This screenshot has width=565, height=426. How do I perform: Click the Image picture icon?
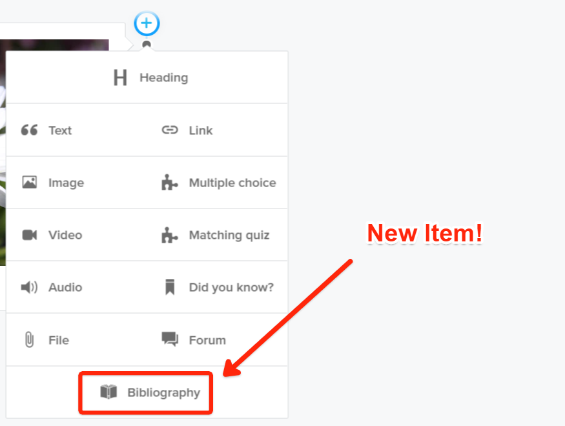tap(29, 182)
